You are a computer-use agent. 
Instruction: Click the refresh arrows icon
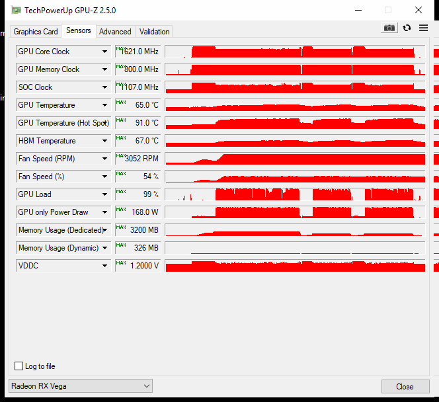pos(407,28)
